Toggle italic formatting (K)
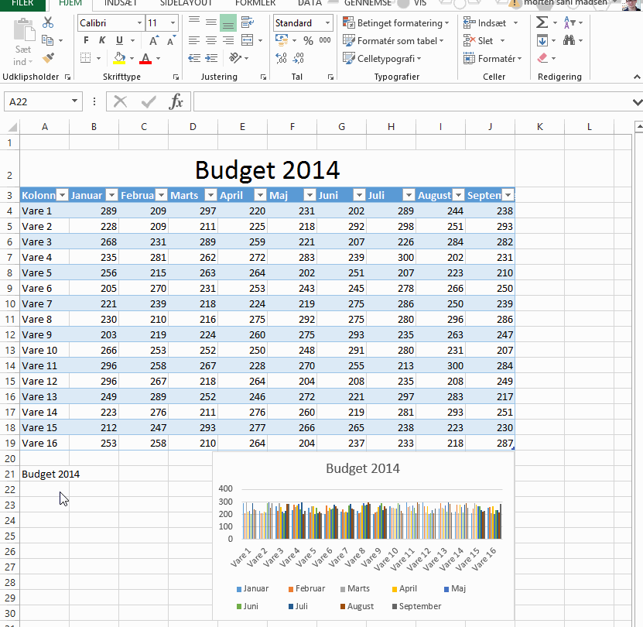Screen dimensions: 643x627 coord(103,41)
